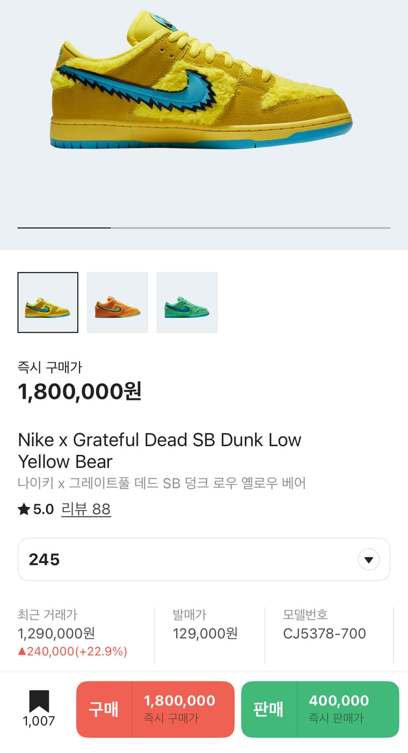408x753 pixels.
Task: Tap the 1,007 bookmark count
Action: click(39, 721)
